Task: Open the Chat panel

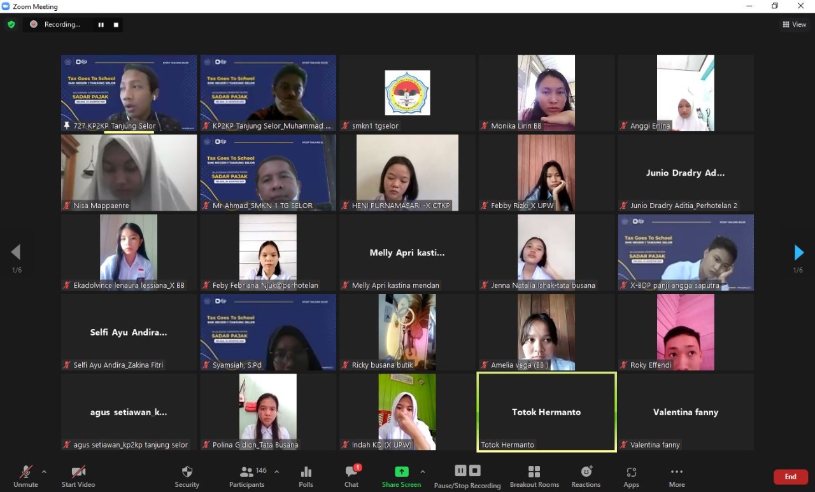Action: (x=351, y=476)
